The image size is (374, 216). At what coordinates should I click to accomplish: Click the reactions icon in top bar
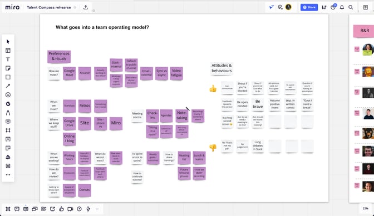280,7
